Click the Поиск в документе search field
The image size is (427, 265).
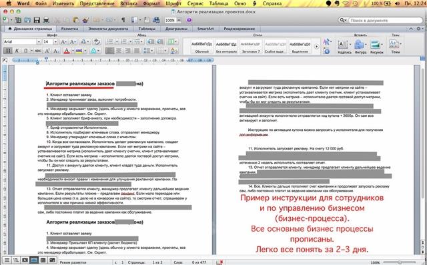385,21
